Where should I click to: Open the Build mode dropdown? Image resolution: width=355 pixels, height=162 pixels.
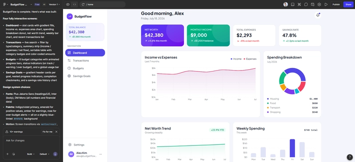[x=31, y=154]
